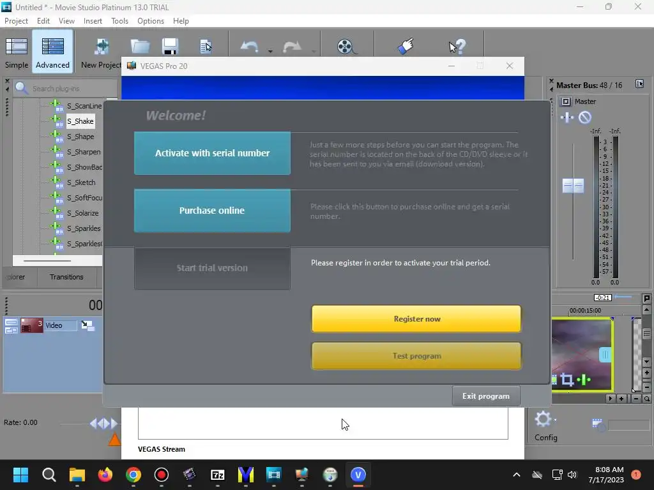Open interactive tutorials pointing hand icon
This screenshot has width=654, height=490.
click(x=406, y=46)
